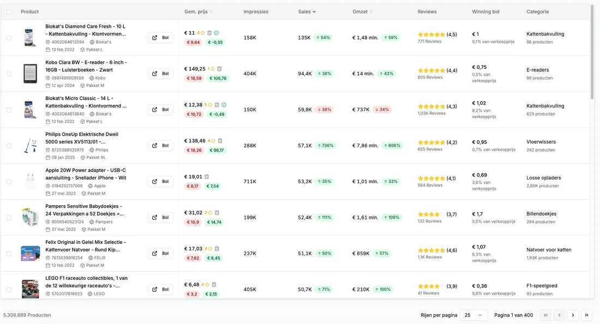Viewport: 600px width, 324px height.
Task: Click the green checkmark icon beside € 11
Action: tap(216, 33)
